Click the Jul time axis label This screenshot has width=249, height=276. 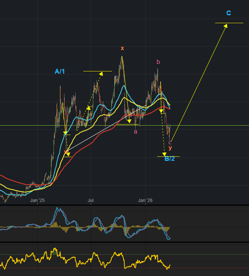(91, 201)
